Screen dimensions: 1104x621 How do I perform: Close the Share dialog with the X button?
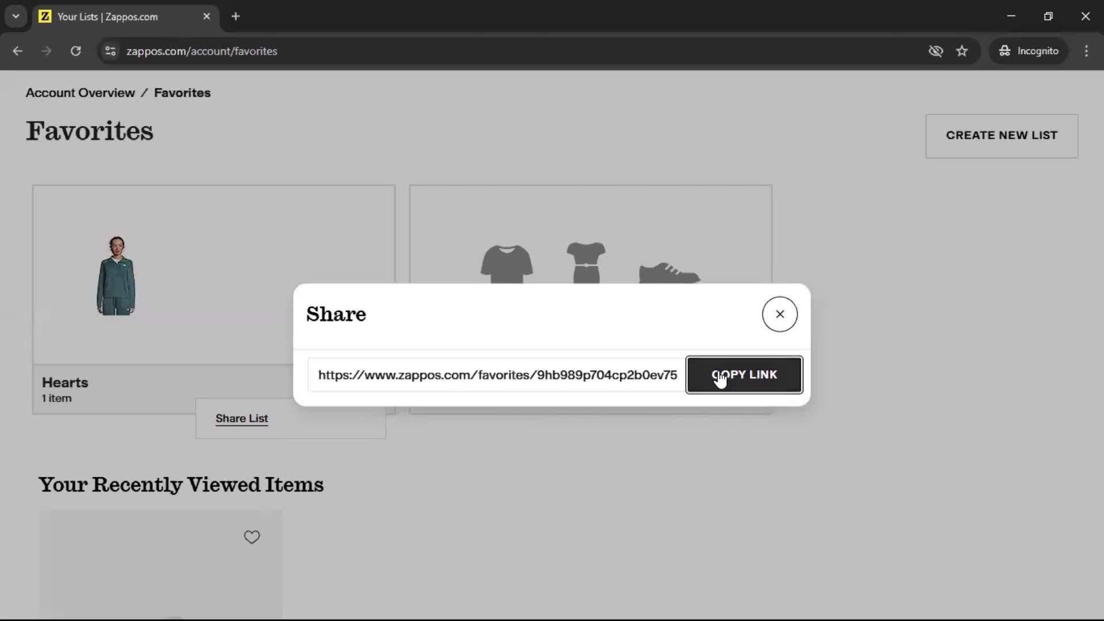click(780, 314)
